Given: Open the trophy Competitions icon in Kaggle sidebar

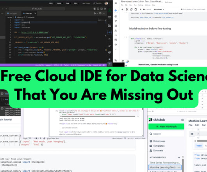Looking at the screenshot, I should (x=116, y=21).
